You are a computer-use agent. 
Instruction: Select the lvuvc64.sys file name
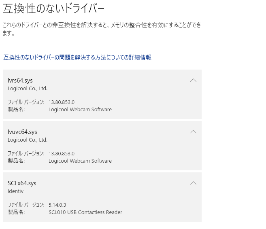[22, 132]
